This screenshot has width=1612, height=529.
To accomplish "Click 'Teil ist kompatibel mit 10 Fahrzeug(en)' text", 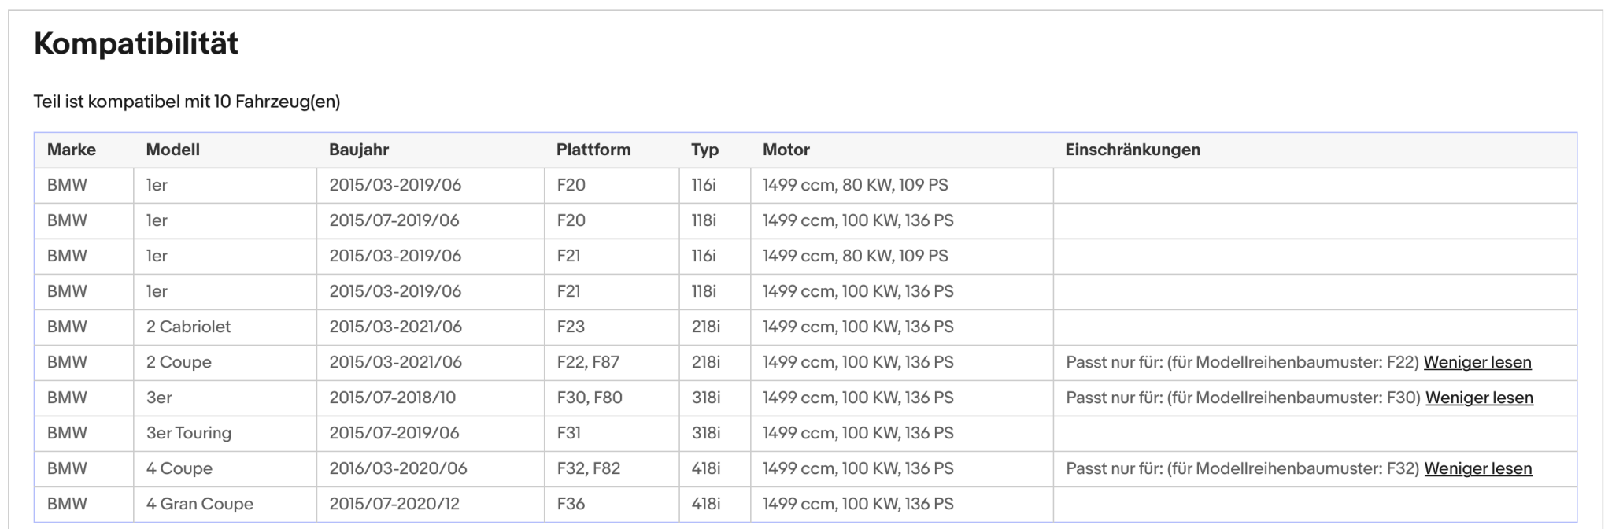I will click(187, 102).
